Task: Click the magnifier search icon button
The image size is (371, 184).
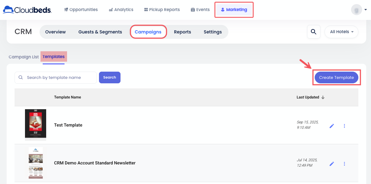Action: pos(313,32)
